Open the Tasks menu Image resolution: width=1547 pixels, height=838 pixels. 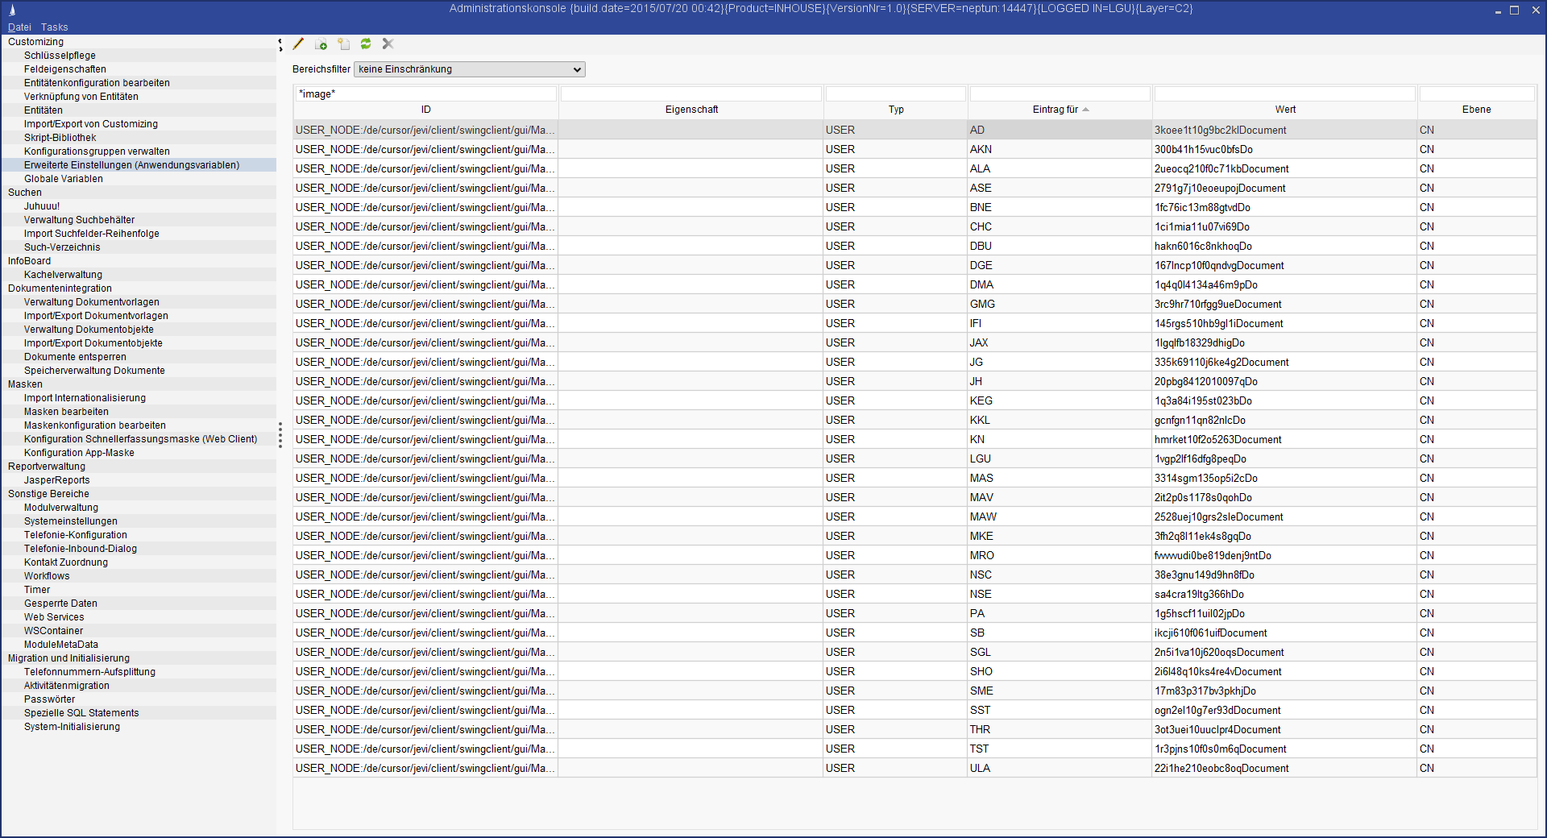coord(55,27)
